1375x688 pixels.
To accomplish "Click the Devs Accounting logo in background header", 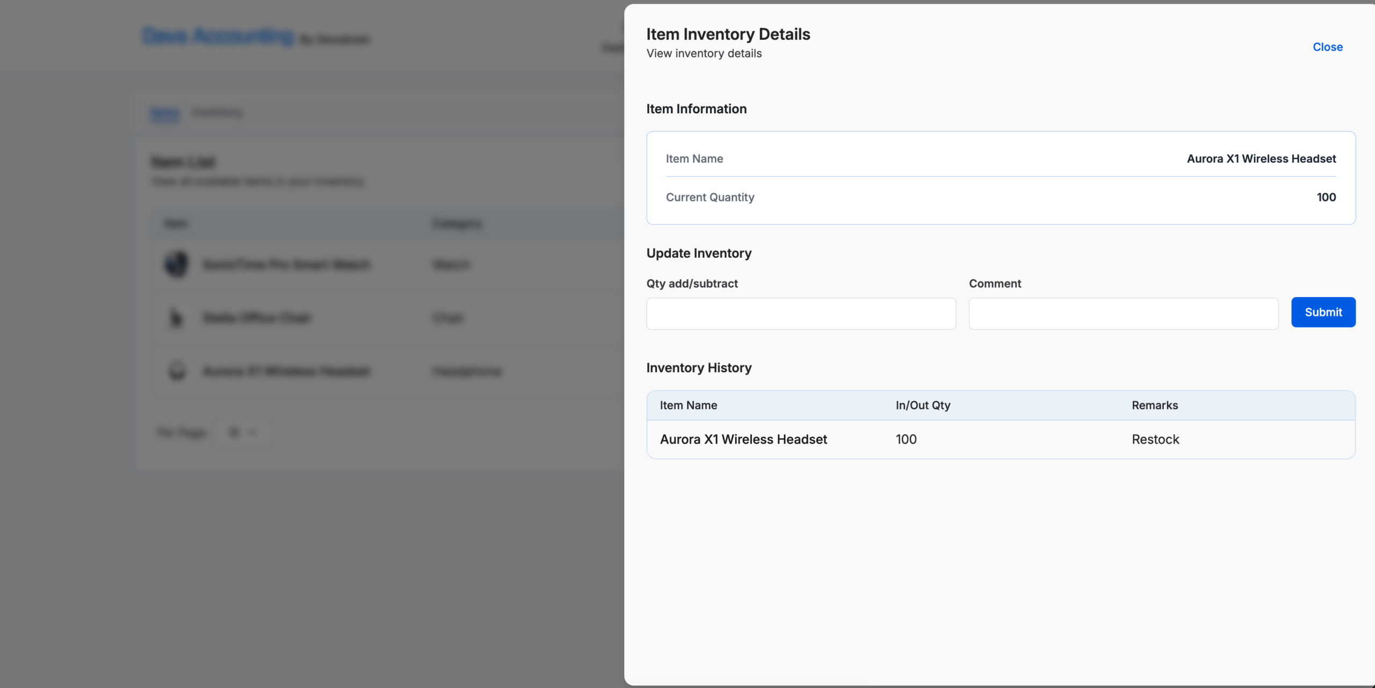I will (x=218, y=36).
